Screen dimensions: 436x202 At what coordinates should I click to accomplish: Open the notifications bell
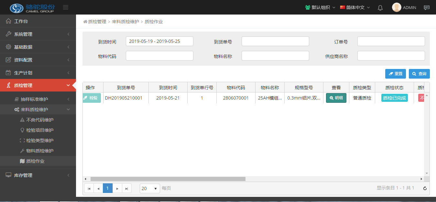tap(380, 8)
